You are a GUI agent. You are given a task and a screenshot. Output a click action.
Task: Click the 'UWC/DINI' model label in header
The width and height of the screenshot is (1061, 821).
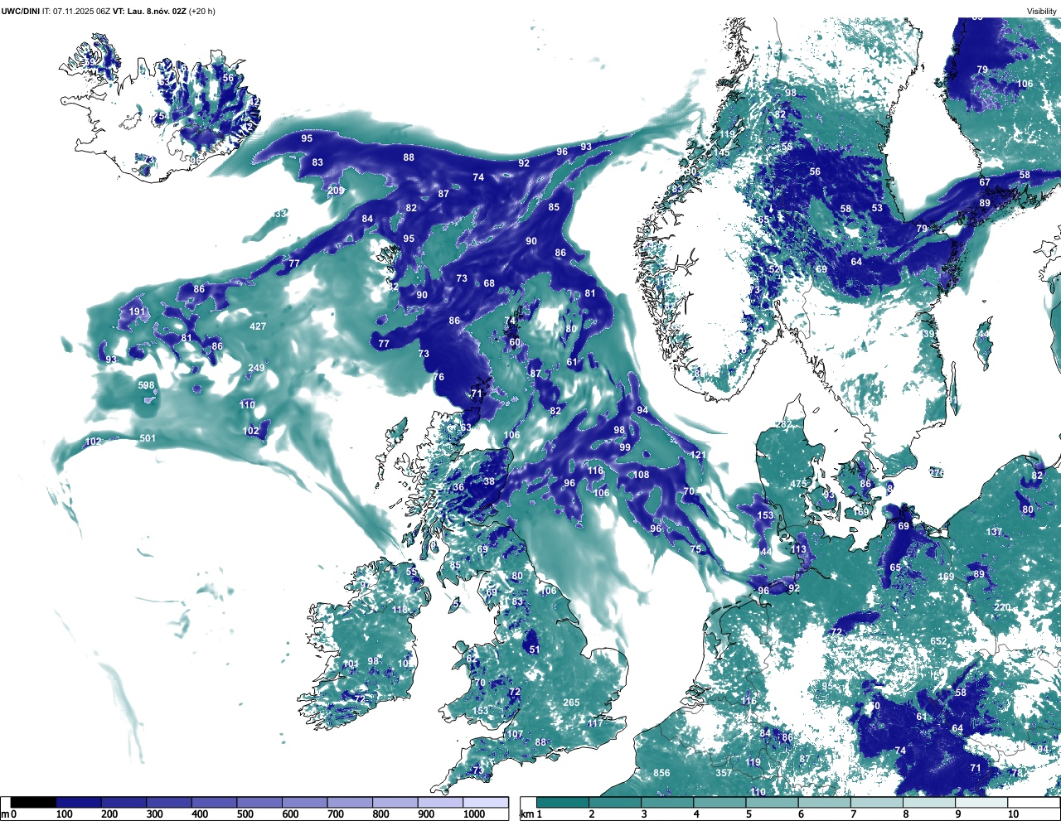point(20,11)
